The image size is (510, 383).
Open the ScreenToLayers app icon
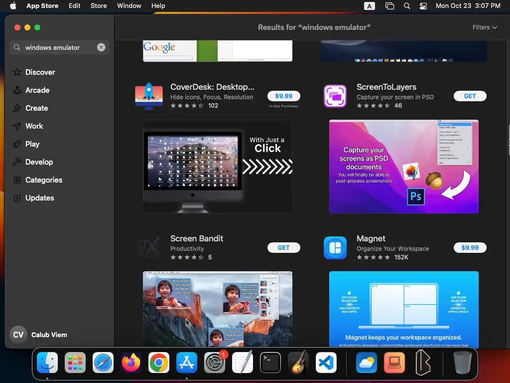tap(335, 96)
